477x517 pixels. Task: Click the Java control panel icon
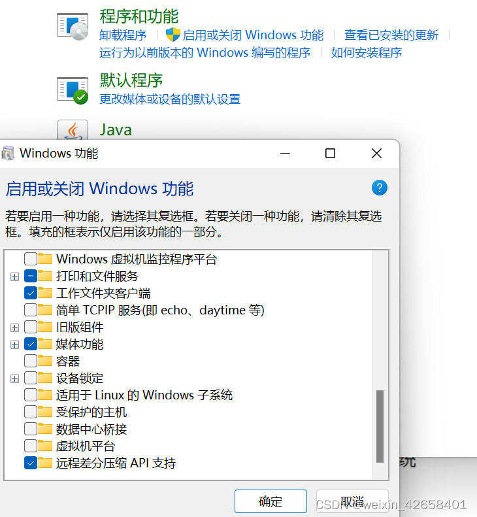point(73,130)
